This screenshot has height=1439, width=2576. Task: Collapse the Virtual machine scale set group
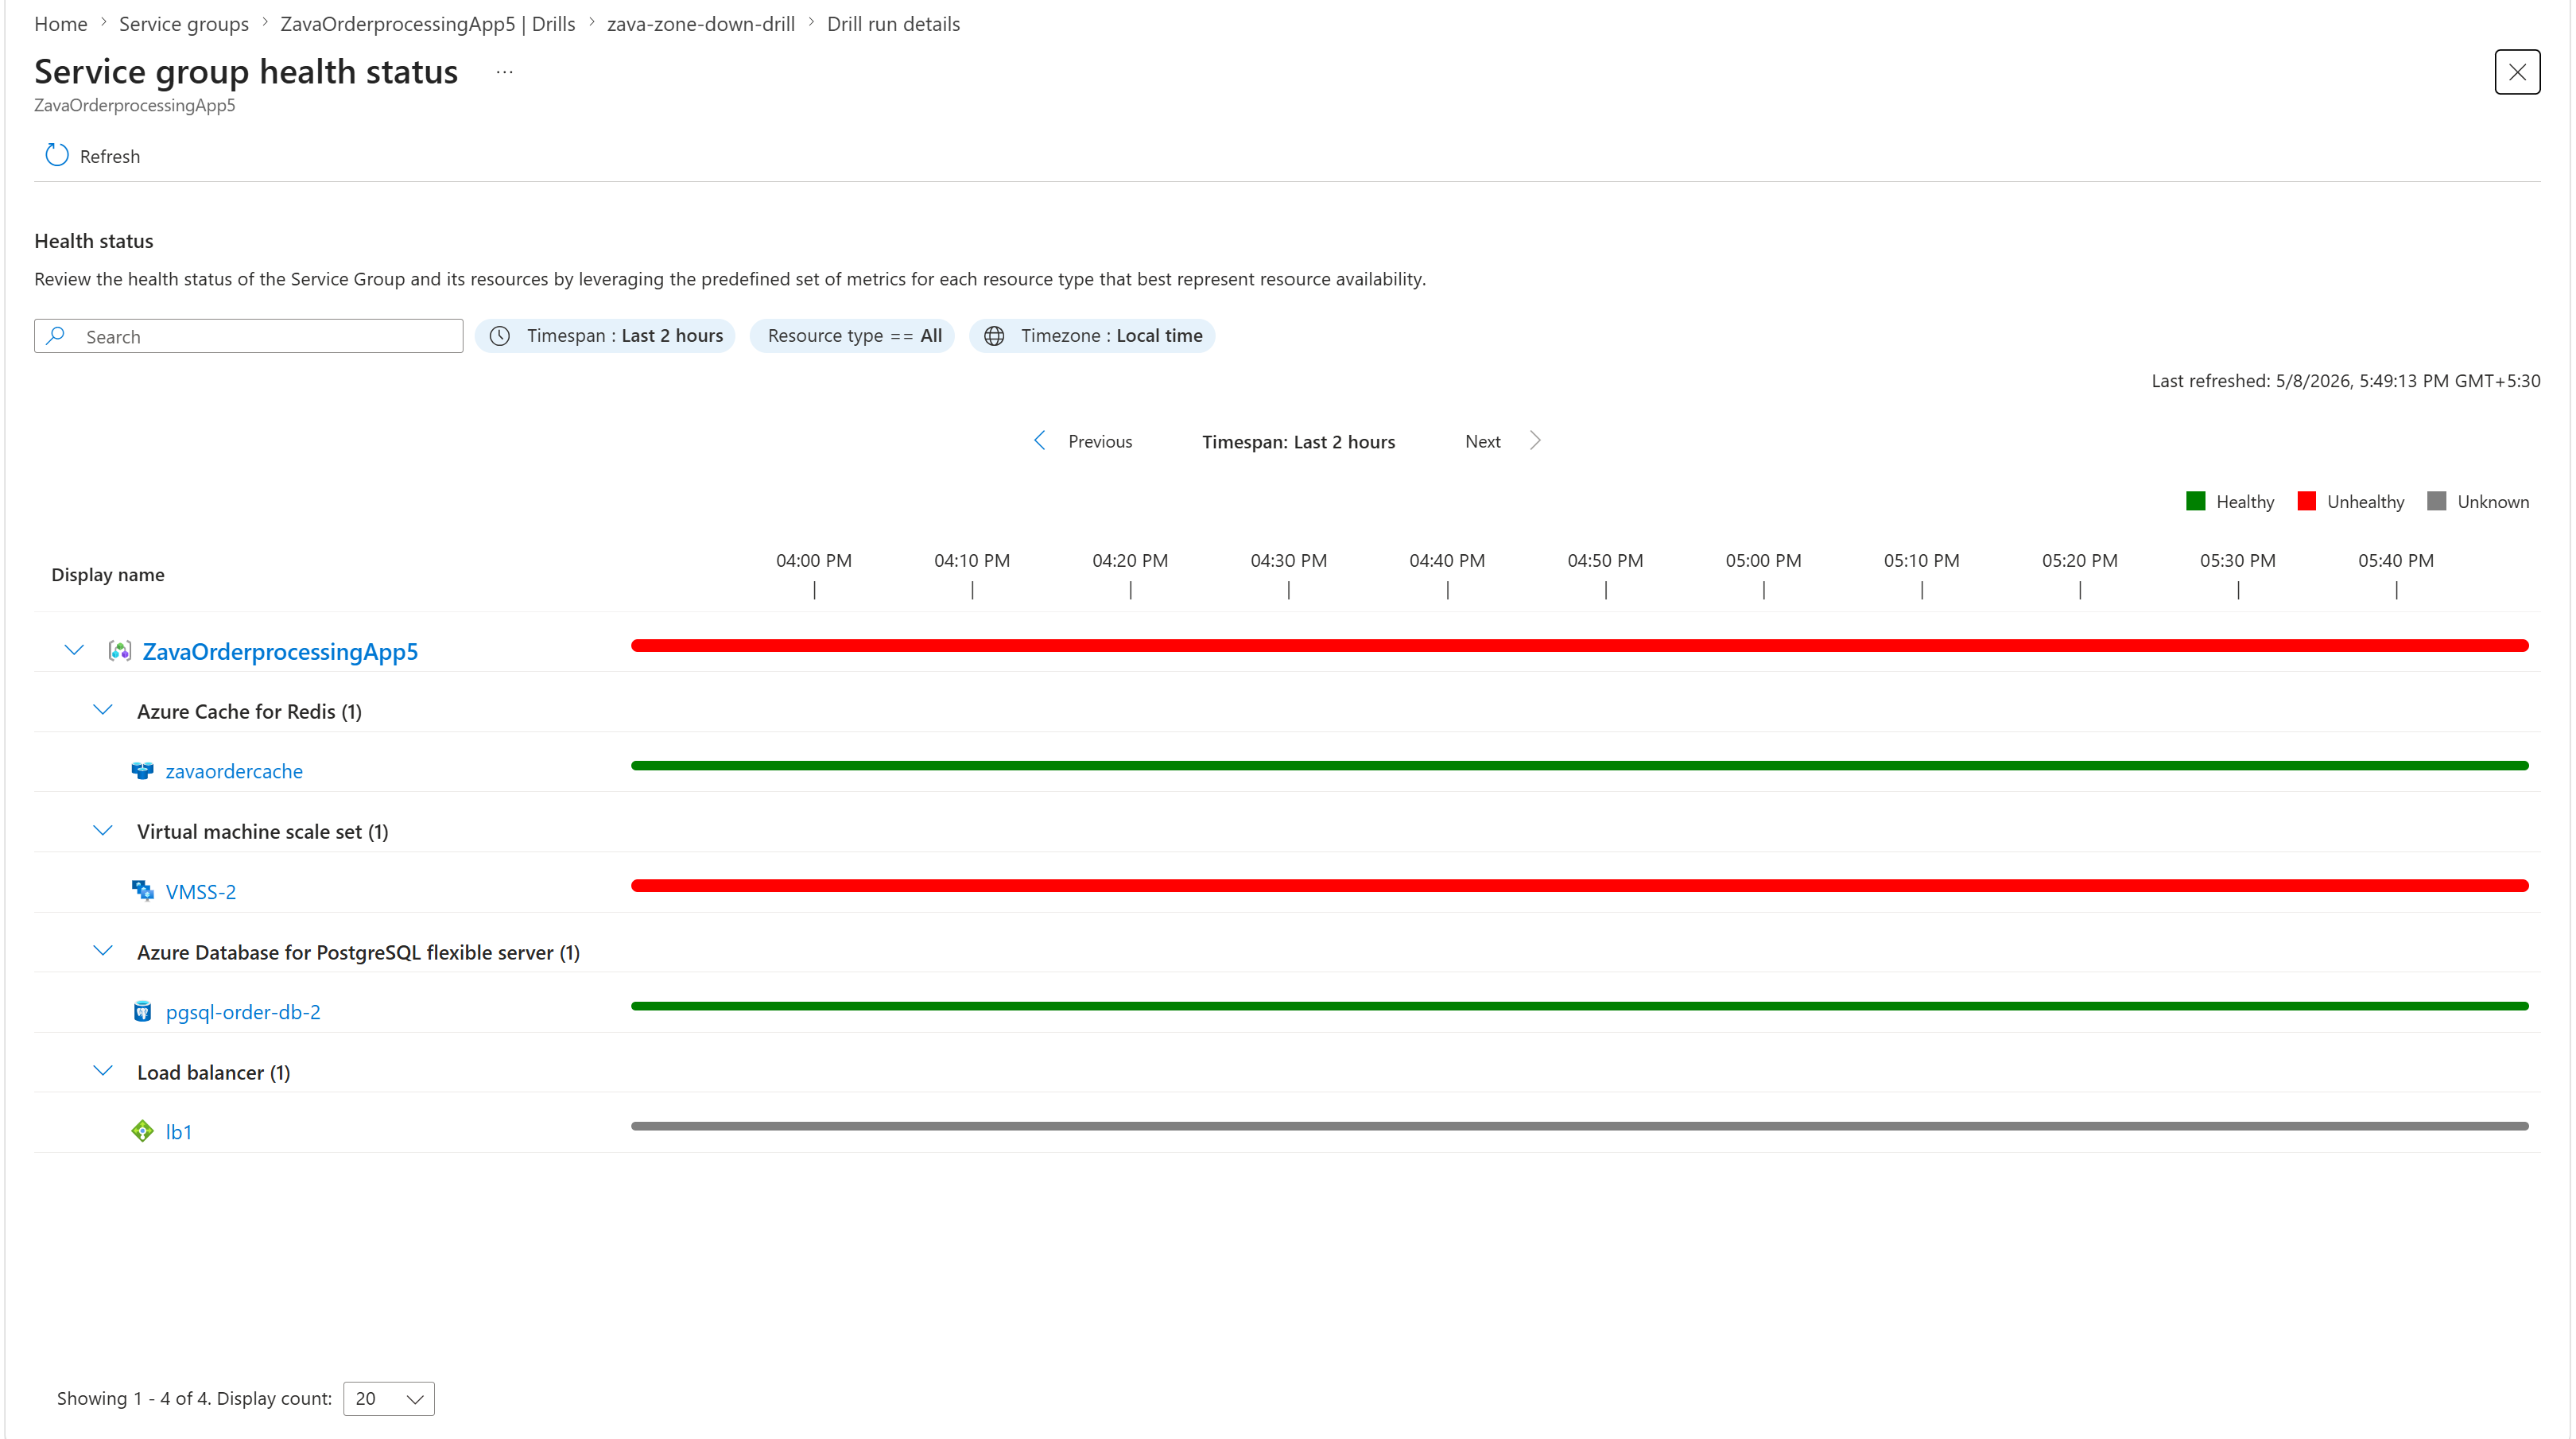(103, 831)
